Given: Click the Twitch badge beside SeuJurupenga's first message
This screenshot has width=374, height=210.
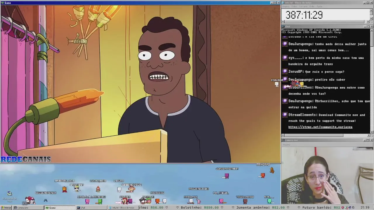Looking at the screenshot, I should click(285, 44).
